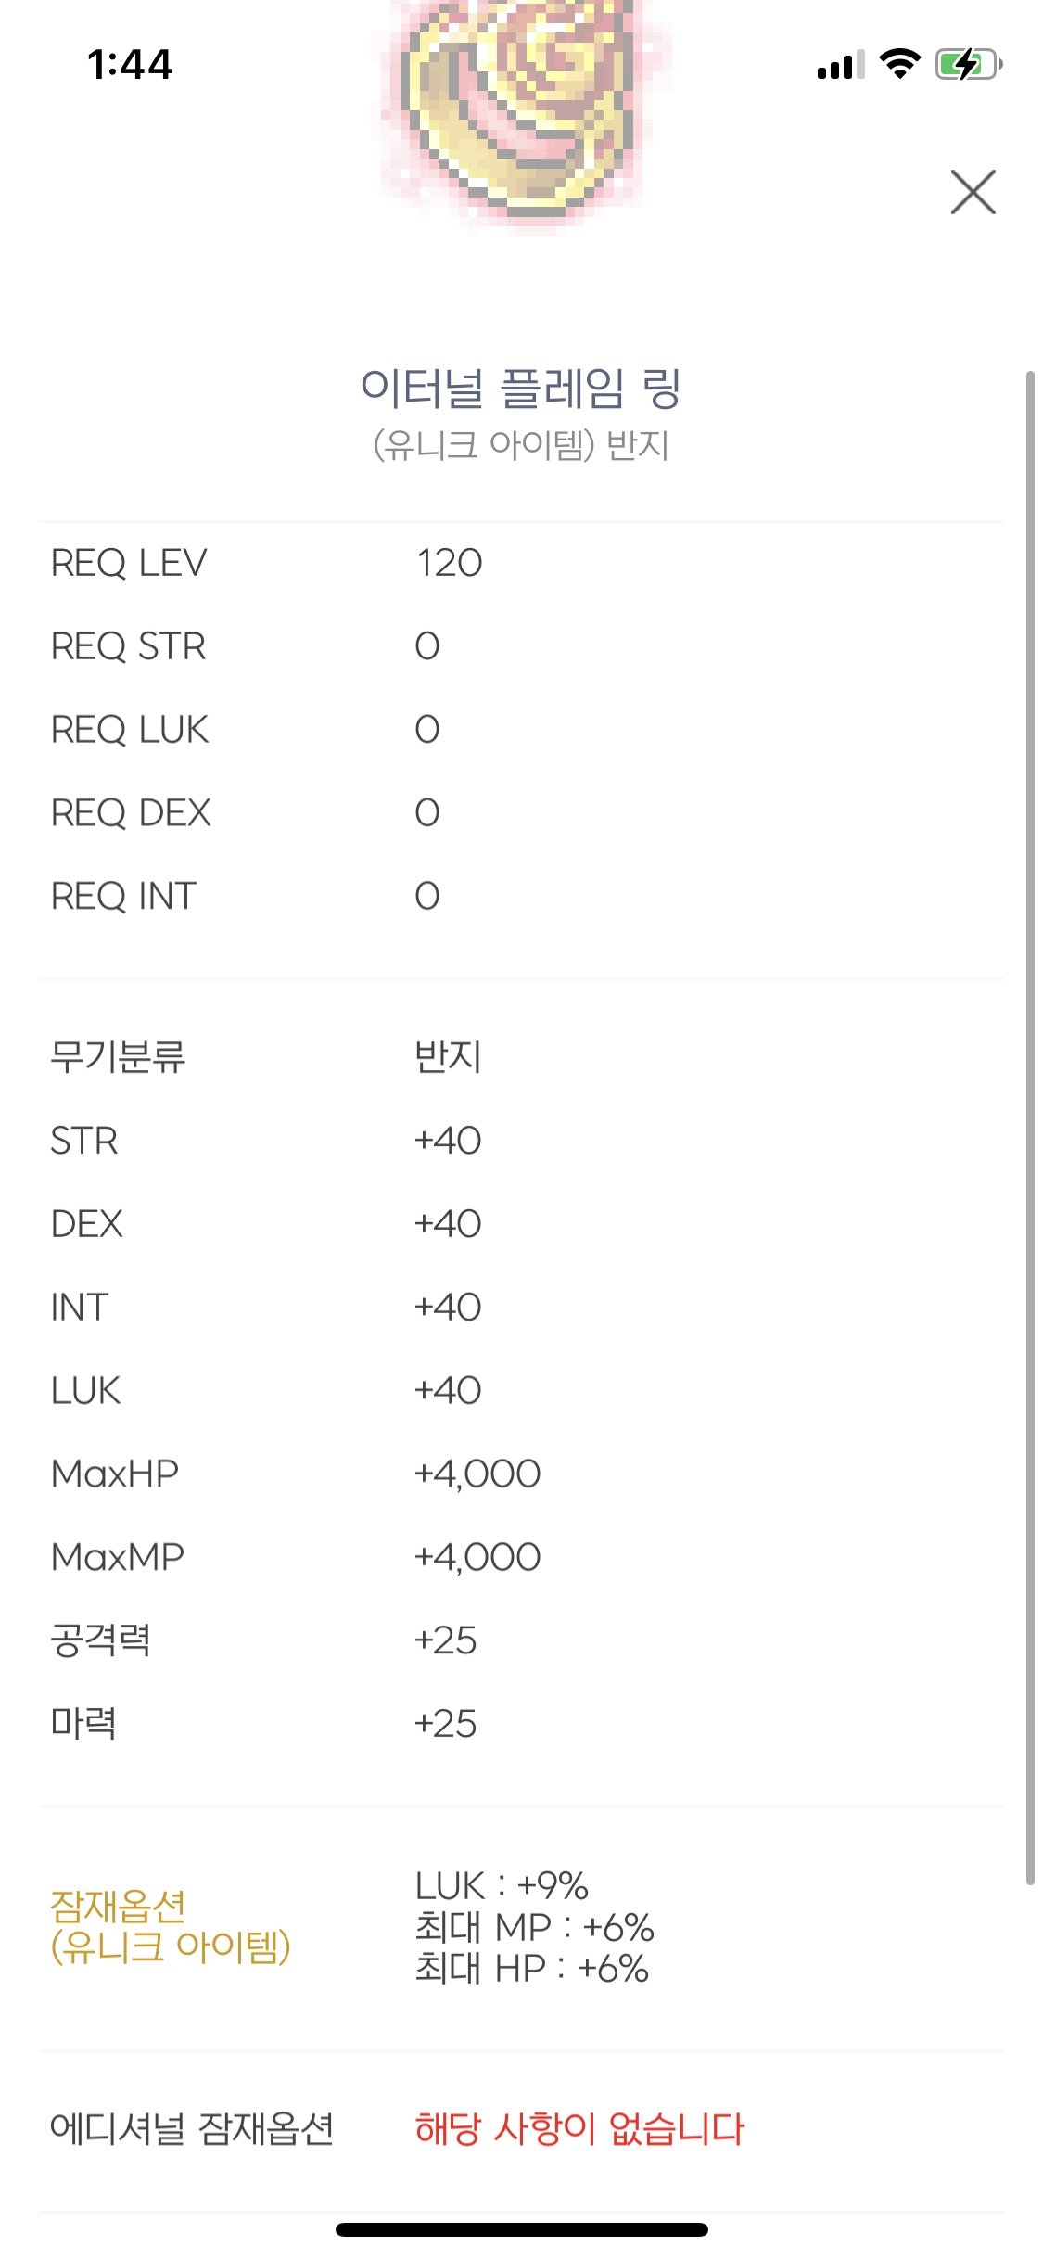Screen dimensions: 1043x2259
Task: Tap the LUK : +9% potential line
Action: [x=502, y=1885]
